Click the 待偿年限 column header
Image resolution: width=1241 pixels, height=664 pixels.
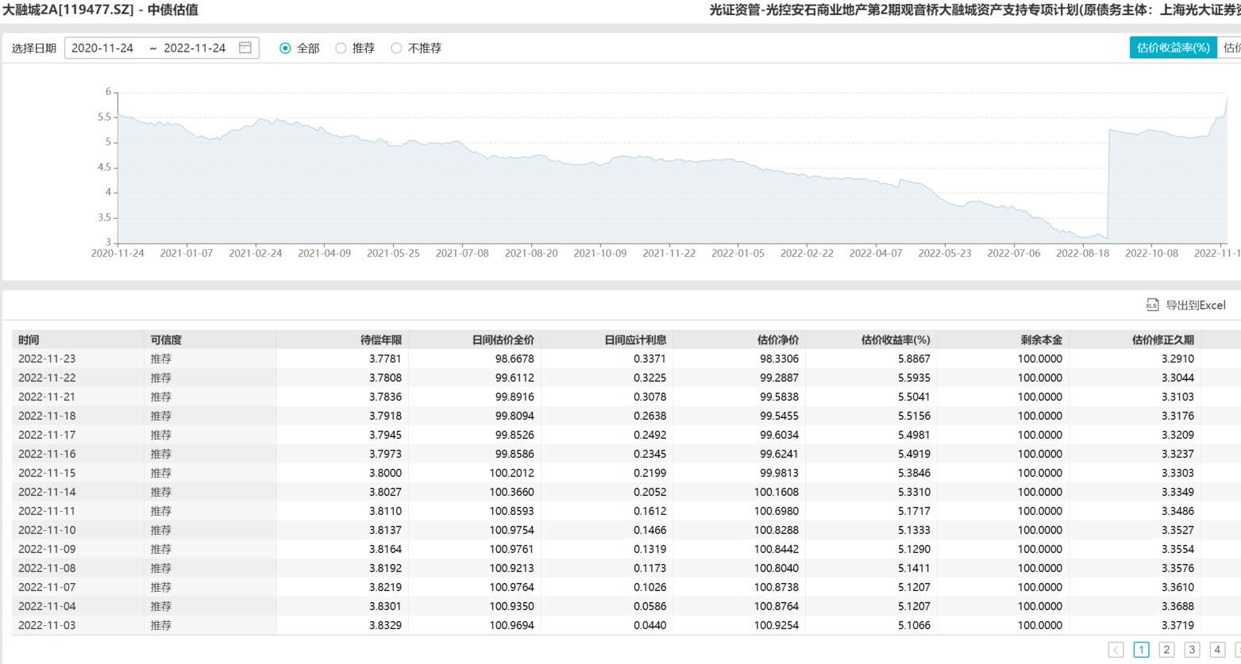click(381, 340)
